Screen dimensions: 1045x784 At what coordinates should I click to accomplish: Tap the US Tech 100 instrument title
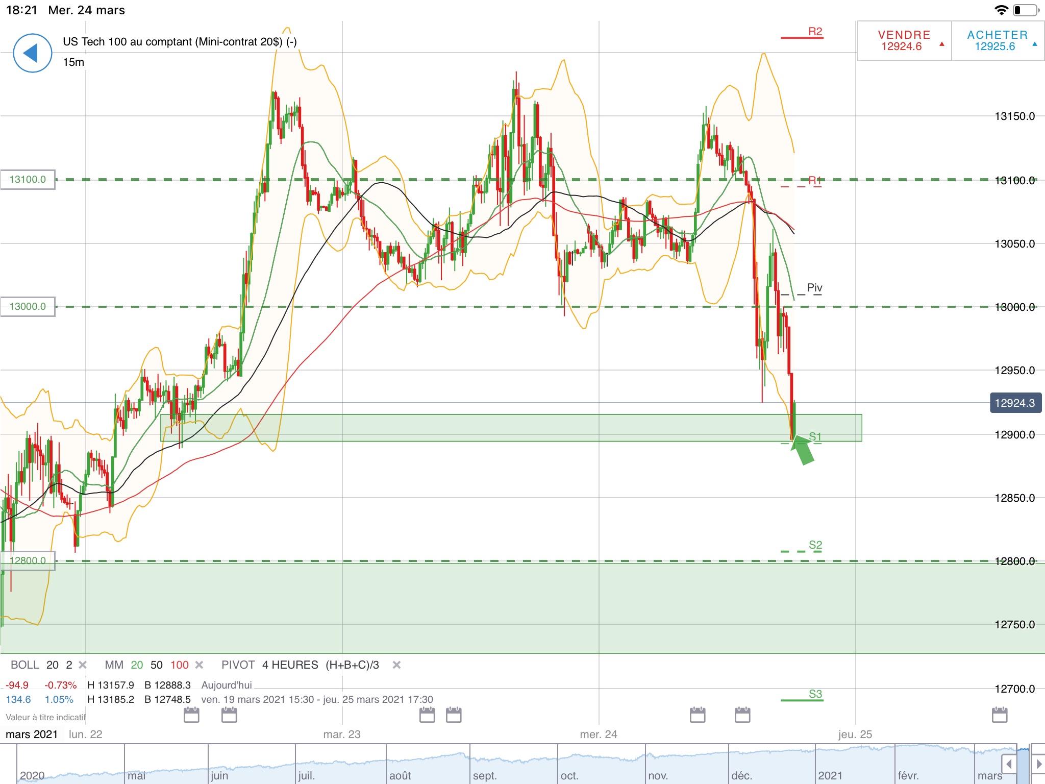(x=180, y=42)
